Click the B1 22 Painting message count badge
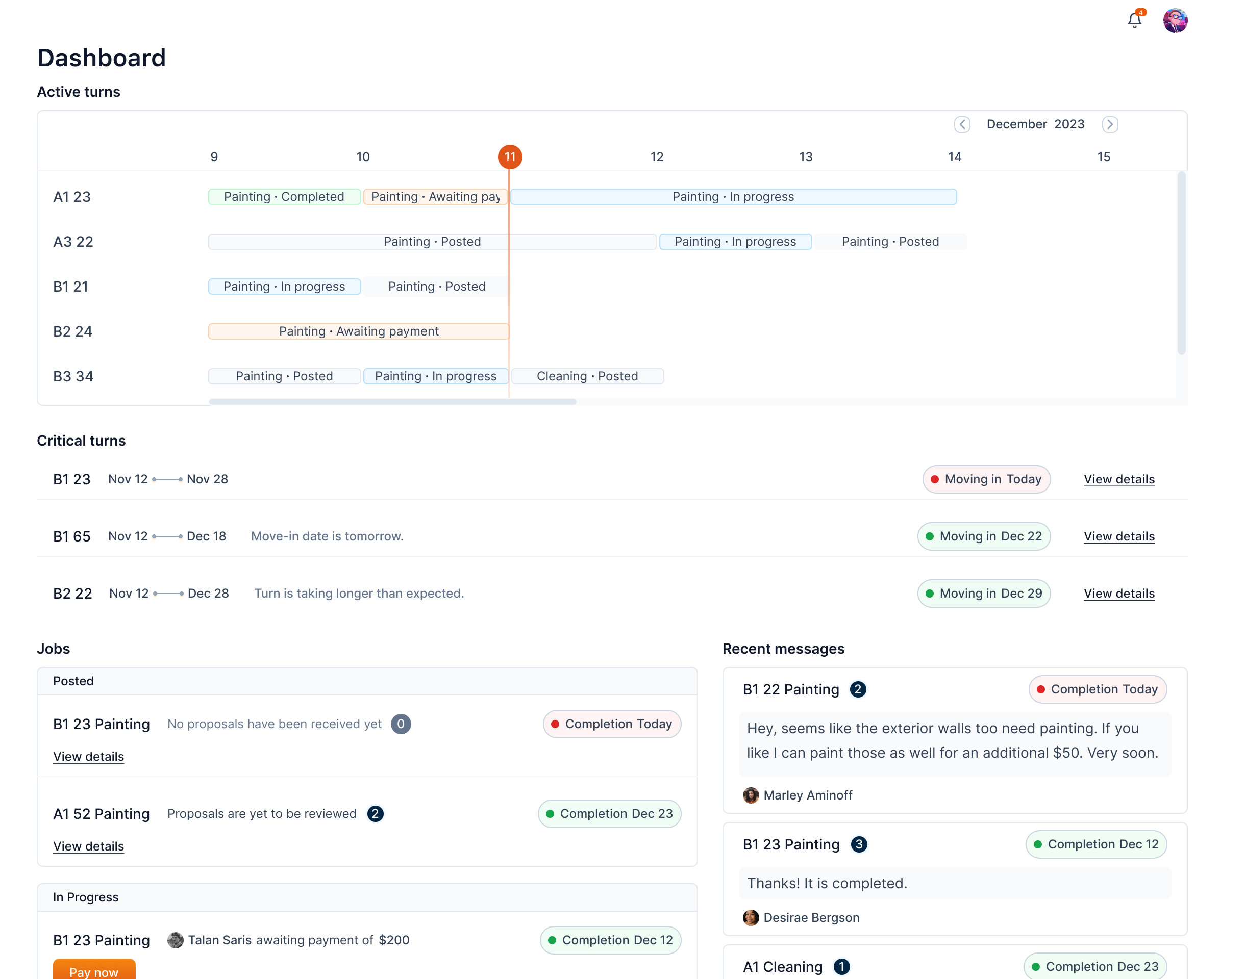Screen dimensions: 1245x979 point(857,689)
